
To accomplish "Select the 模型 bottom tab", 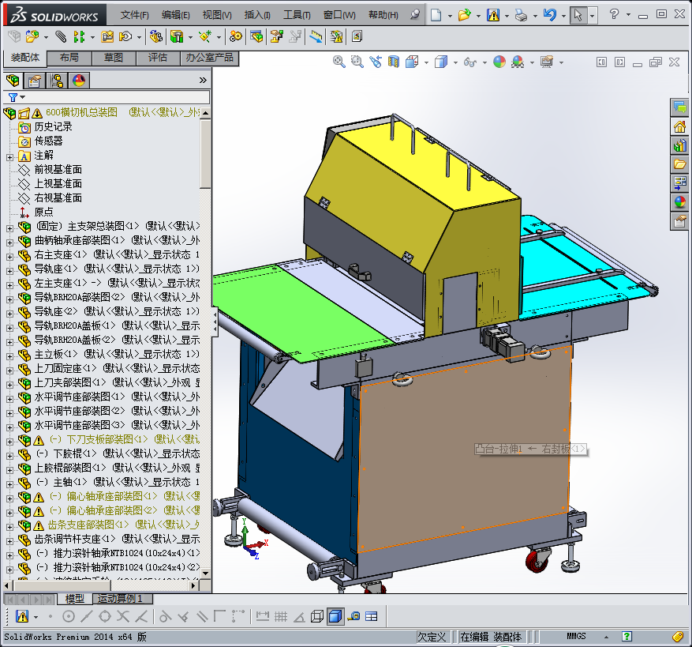I will 75,599.
